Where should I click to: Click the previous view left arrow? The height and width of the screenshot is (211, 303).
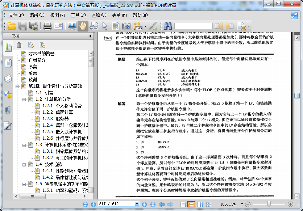162,204
